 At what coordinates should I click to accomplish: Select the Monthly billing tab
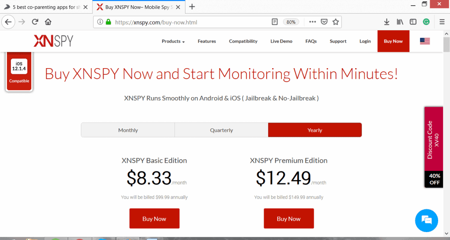click(128, 130)
